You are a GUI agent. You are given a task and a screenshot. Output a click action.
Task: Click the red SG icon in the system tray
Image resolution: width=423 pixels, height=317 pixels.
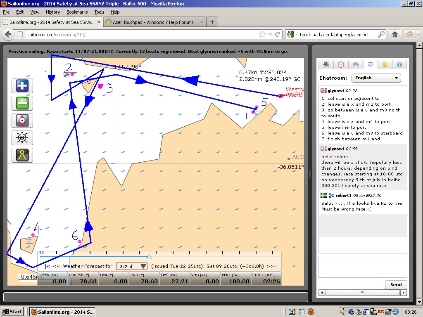(380, 312)
